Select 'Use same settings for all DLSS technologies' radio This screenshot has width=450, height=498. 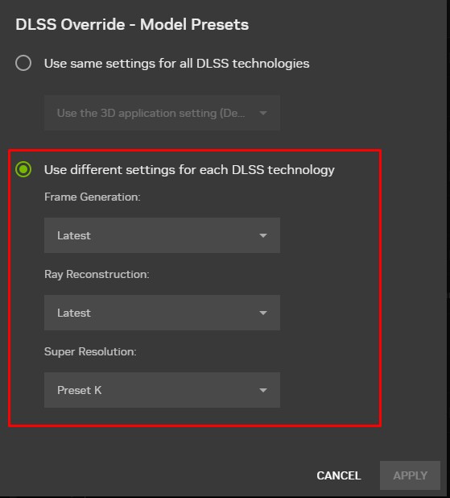click(x=23, y=63)
